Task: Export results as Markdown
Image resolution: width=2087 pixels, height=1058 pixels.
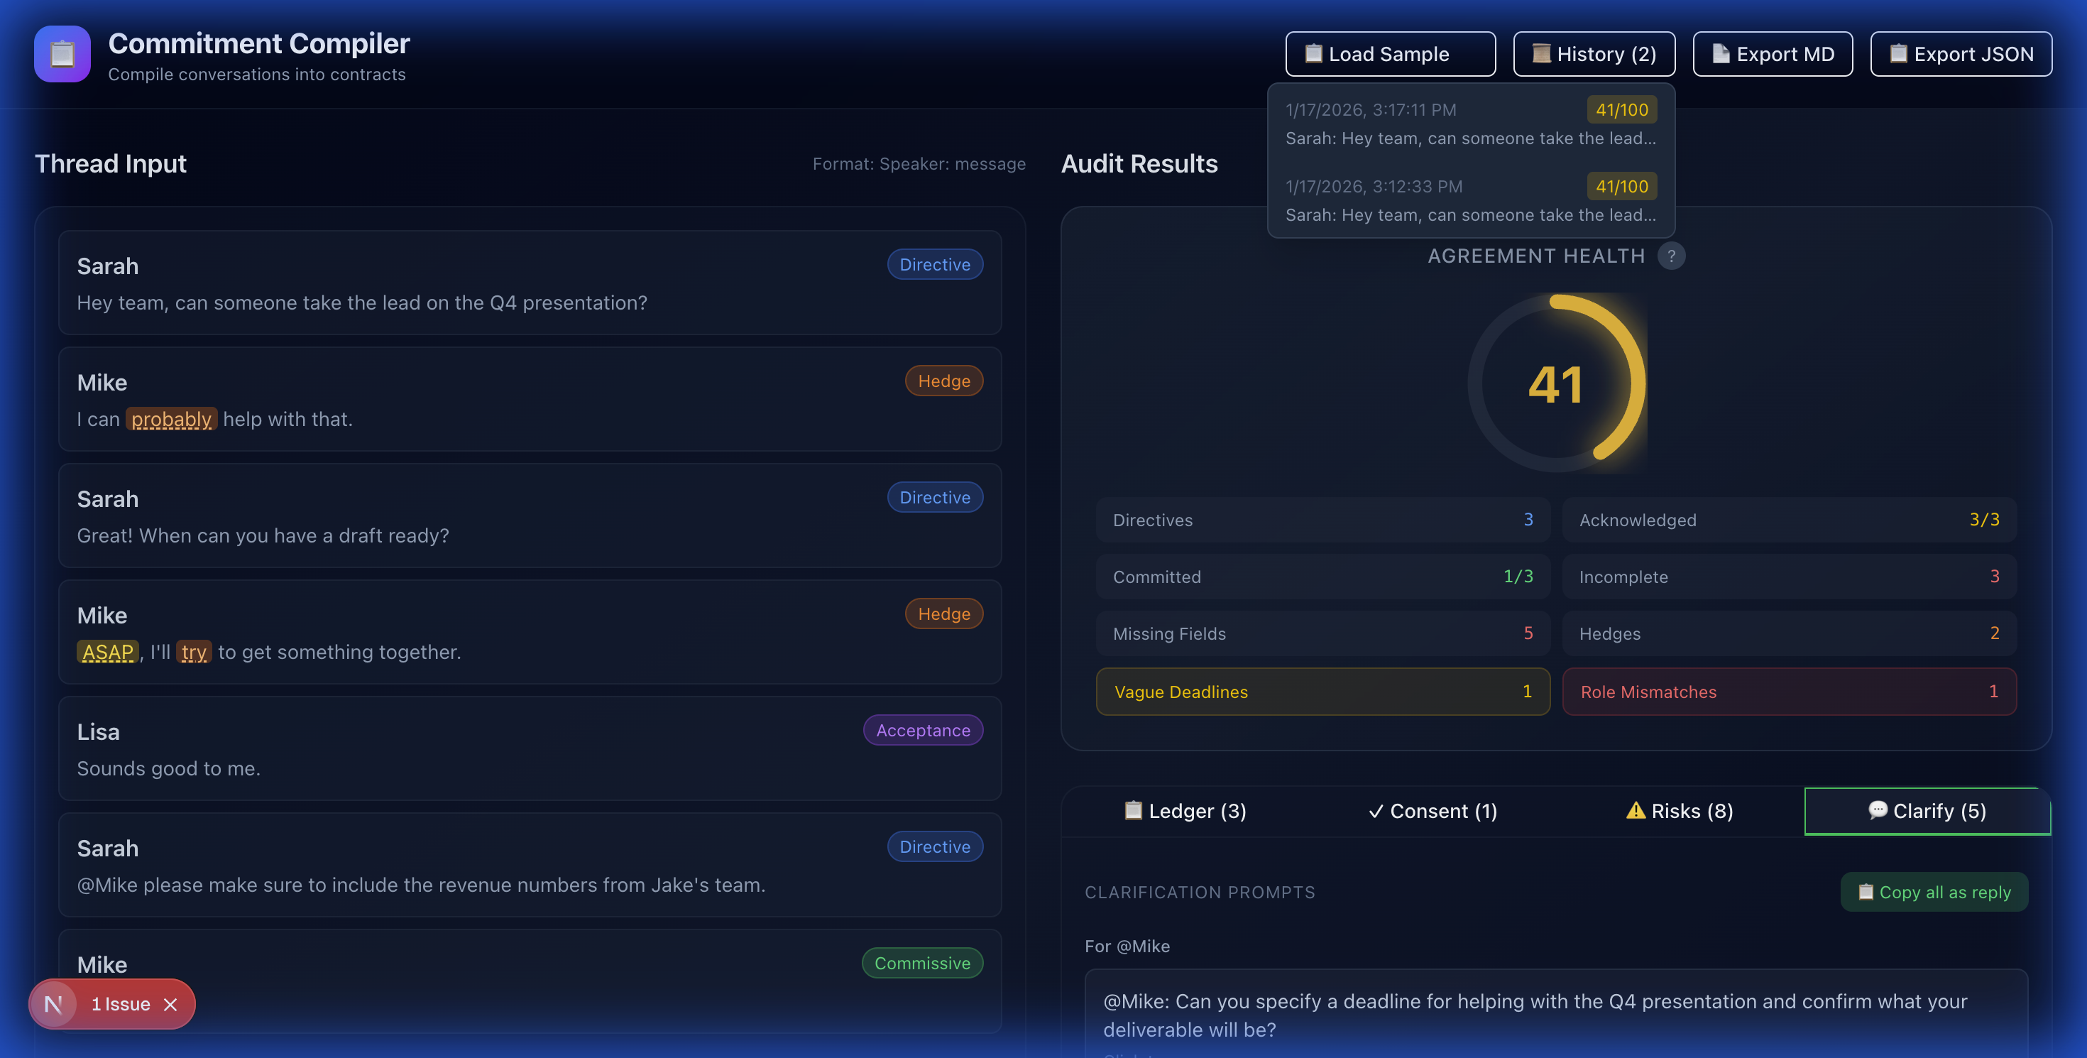Action: coord(1772,54)
